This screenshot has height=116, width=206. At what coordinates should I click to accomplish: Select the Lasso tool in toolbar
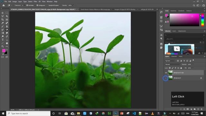pyautogui.click(x=3, y=16)
